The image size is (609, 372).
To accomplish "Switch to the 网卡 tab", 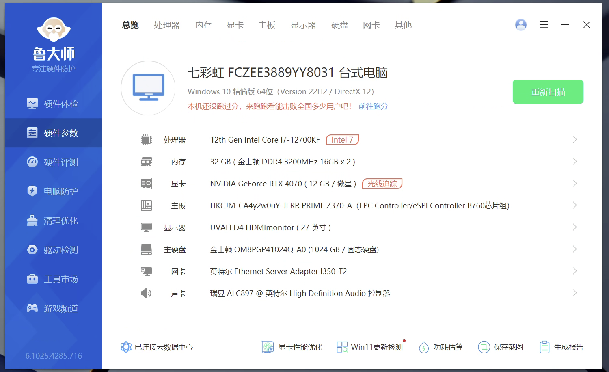I will tap(371, 25).
